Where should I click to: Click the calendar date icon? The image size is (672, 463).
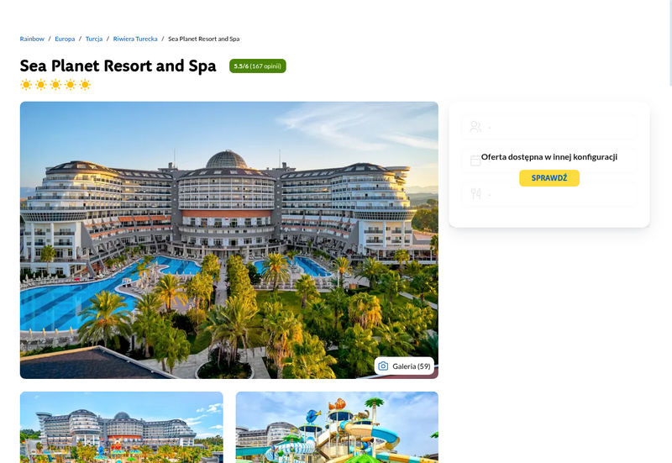coord(475,160)
